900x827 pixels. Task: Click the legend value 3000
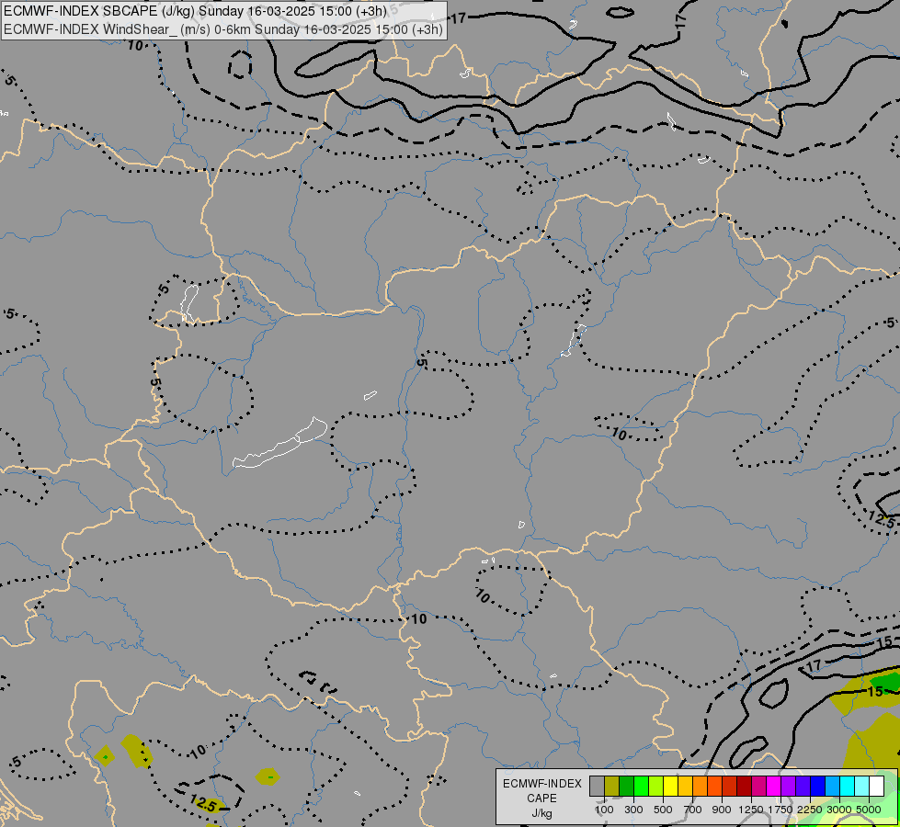pos(839,810)
